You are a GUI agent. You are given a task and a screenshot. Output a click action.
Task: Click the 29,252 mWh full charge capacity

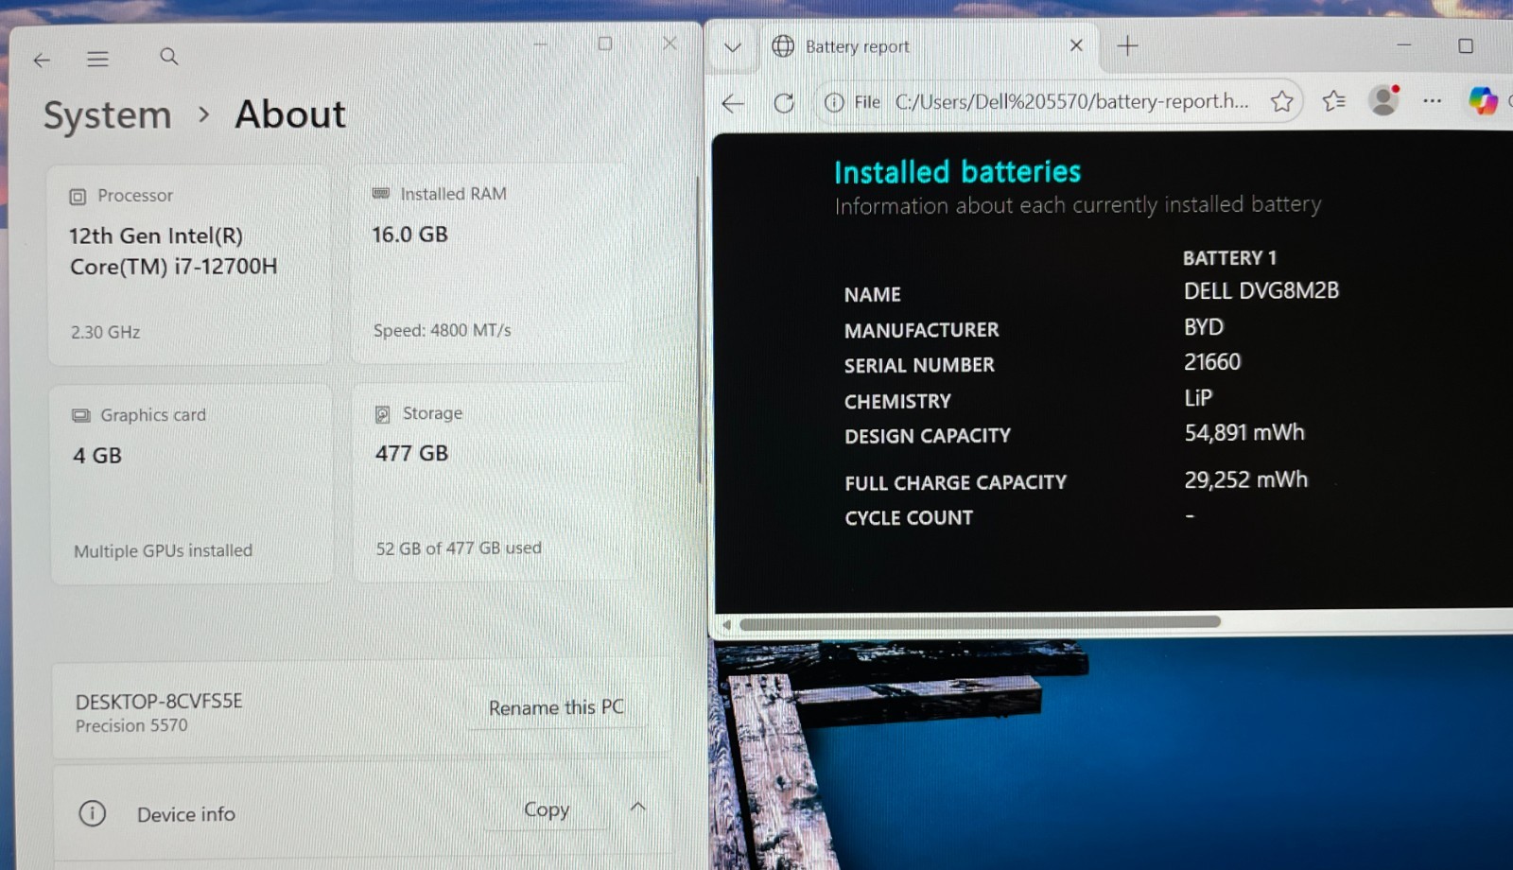point(1246,479)
